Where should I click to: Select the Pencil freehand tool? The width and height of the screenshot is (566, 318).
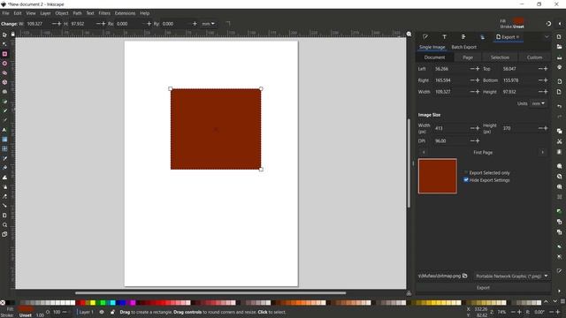coord(4,110)
